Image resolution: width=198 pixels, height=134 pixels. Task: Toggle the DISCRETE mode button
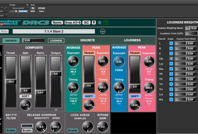11,41
